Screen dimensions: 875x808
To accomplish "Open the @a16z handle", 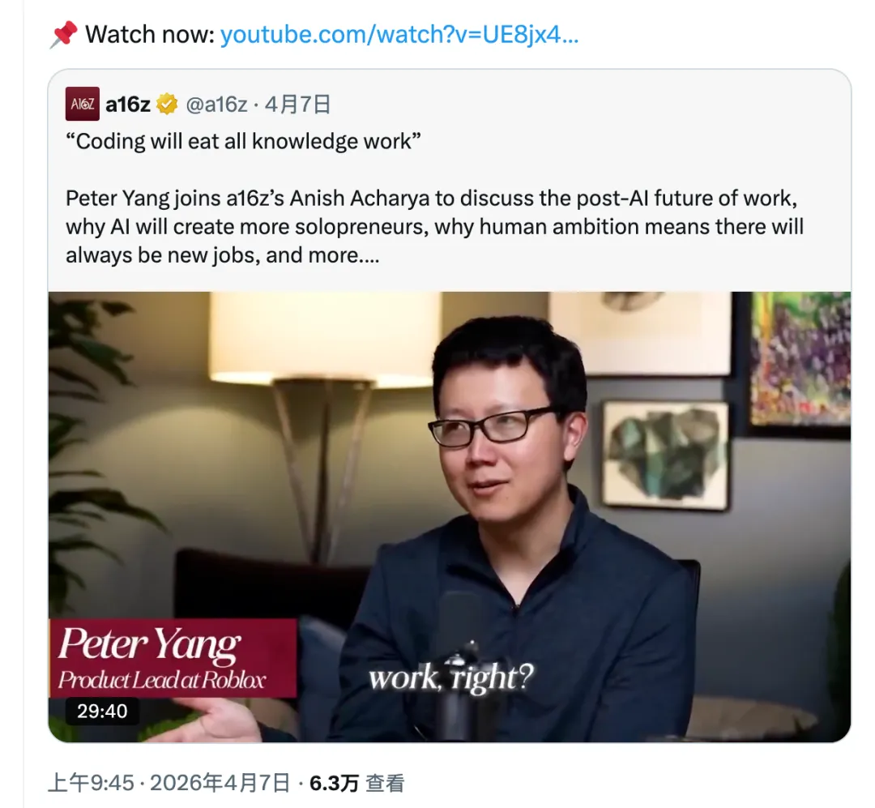I will [216, 105].
